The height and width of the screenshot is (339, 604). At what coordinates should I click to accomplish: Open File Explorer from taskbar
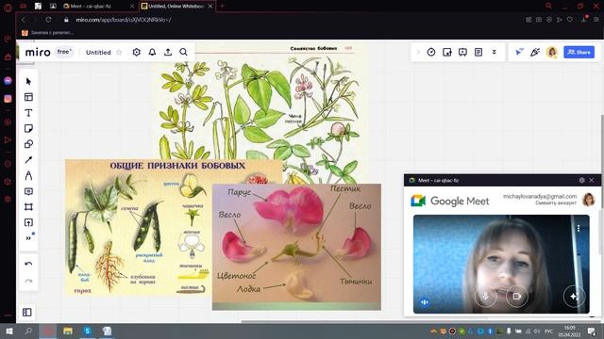pos(68,331)
